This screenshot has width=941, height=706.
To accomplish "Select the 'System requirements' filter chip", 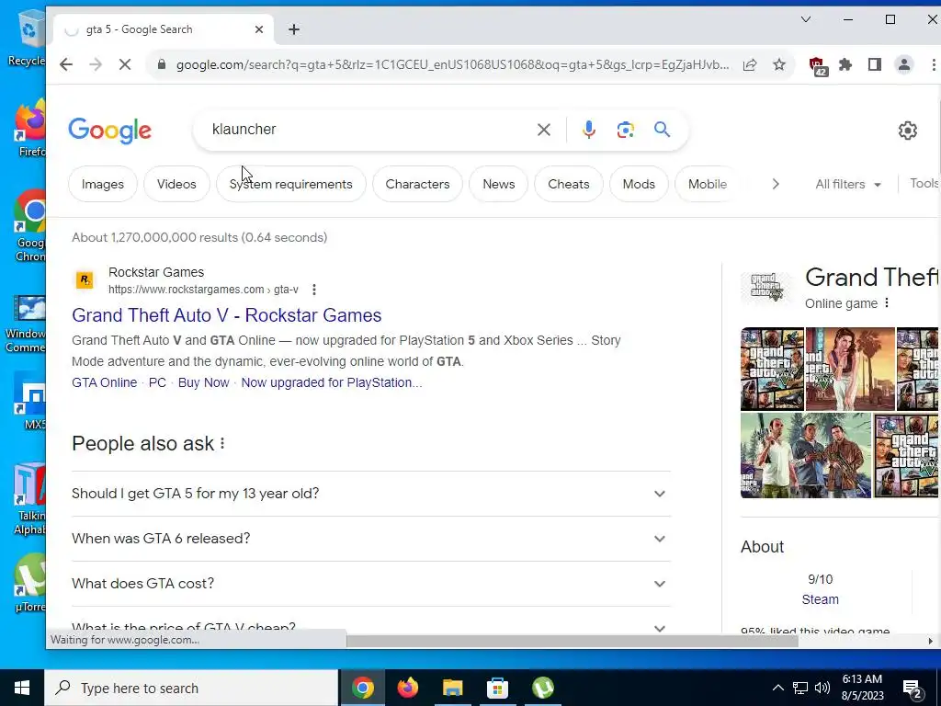I will click(x=291, y=184).
